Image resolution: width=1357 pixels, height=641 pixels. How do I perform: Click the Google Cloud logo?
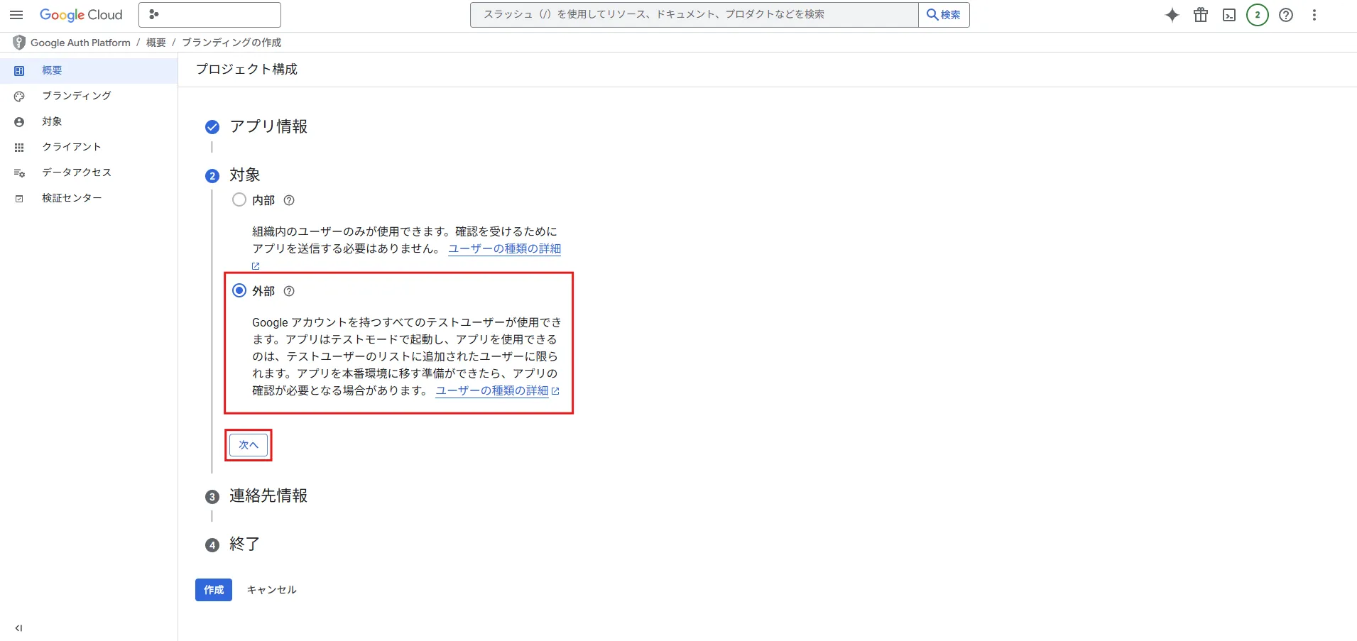pyautogui.click(x=81, y=15)
